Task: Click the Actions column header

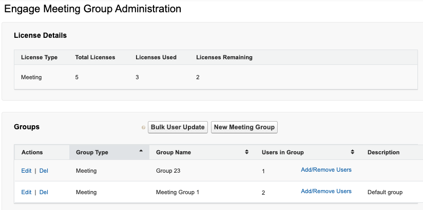Action: tap(32, 152)
